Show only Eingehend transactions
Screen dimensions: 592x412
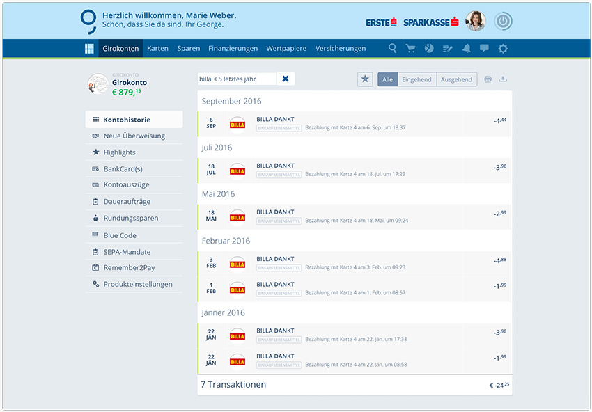[417, 79]
